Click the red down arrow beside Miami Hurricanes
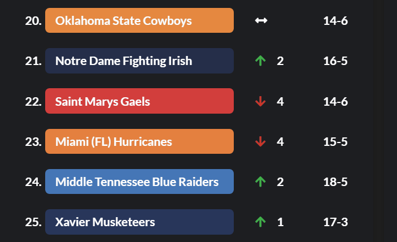Image resolution: width=397 pixels, height=242 pixels. [x=260, y=141]
